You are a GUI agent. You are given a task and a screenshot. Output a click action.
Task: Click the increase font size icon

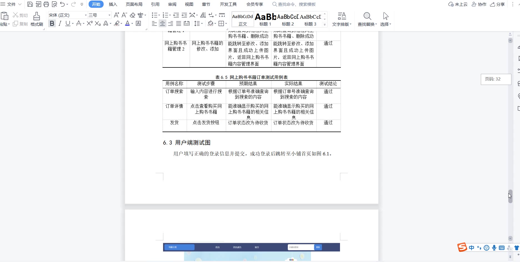click(x=116, y=15)
